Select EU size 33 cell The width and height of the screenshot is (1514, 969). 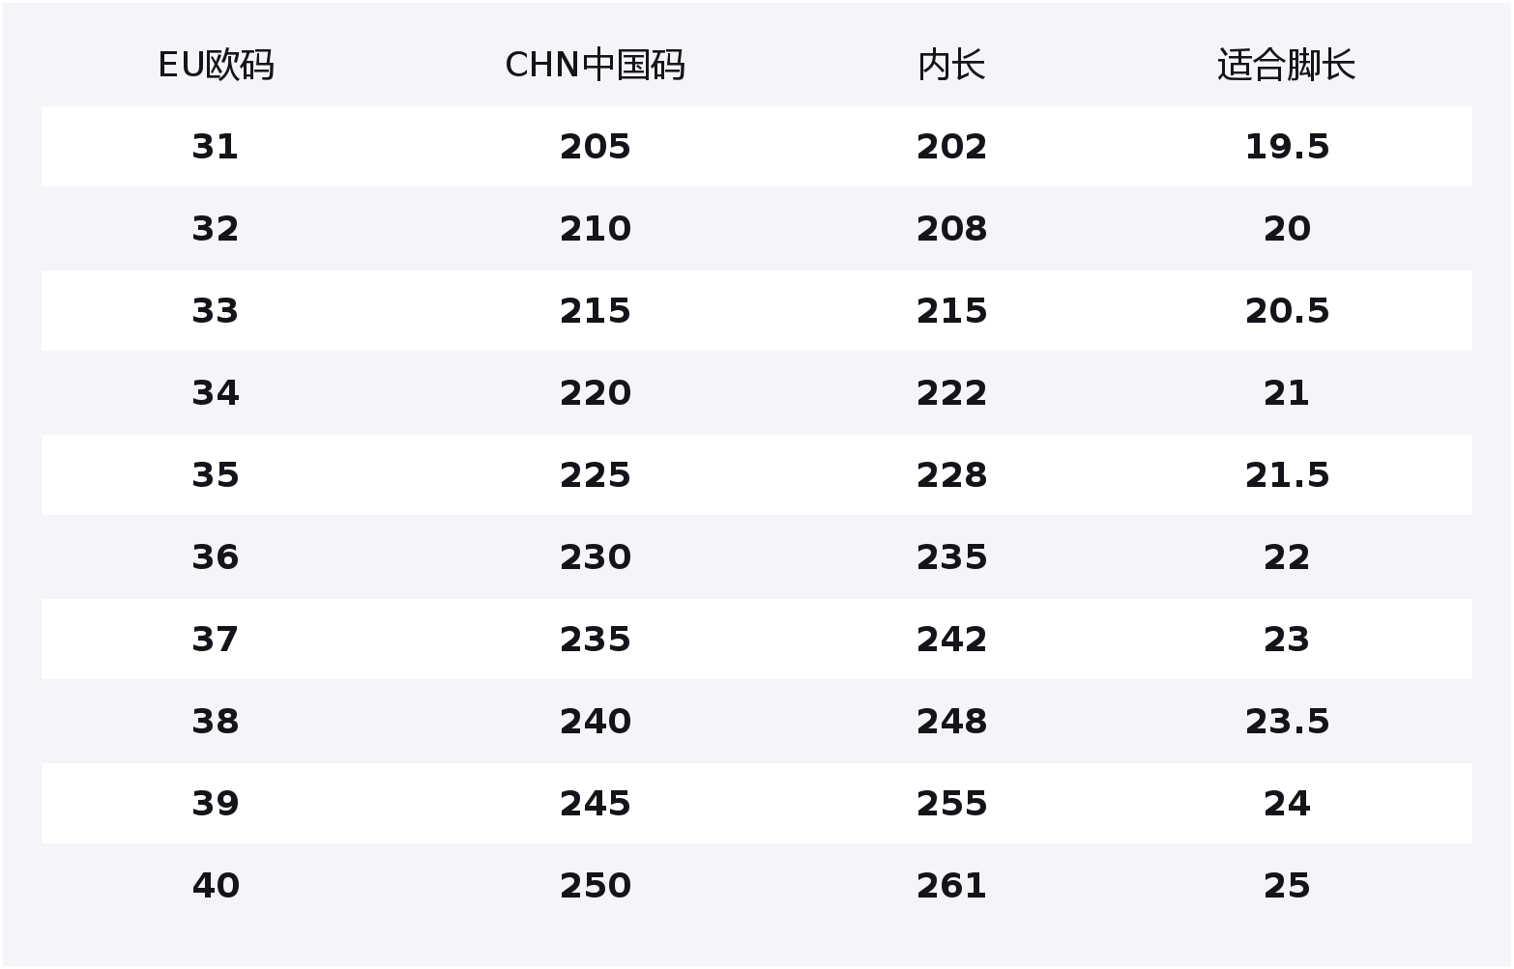[x=216, y=311]
